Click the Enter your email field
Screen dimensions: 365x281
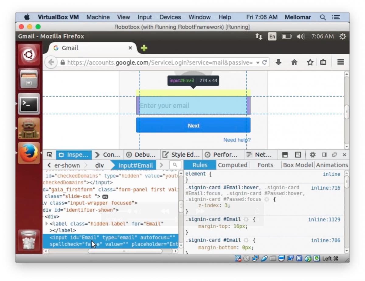tap(193, 106)
